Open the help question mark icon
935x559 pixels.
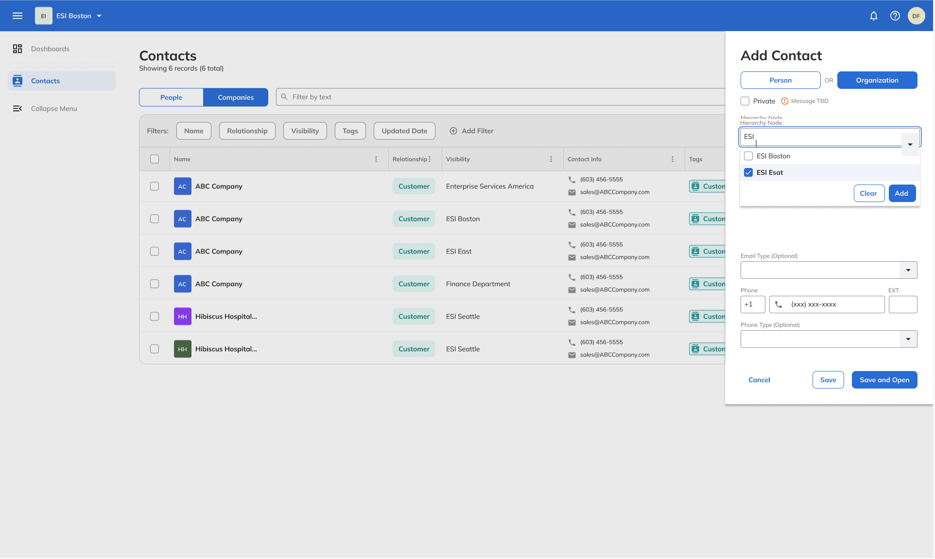pos(895,16)
